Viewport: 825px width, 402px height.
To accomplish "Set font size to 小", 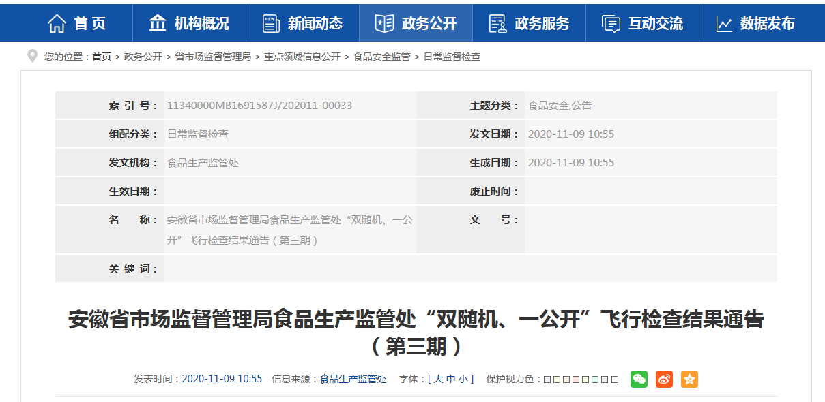I will (463, 379).
